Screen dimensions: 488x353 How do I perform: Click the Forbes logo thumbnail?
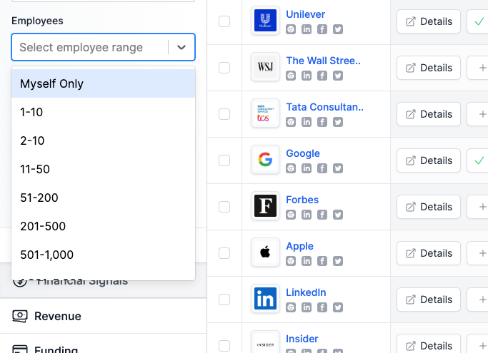(265, 205)
